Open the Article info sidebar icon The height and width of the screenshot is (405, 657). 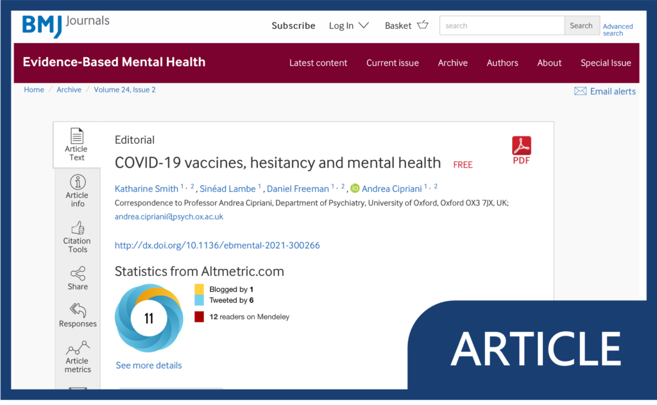click(77, 182)
